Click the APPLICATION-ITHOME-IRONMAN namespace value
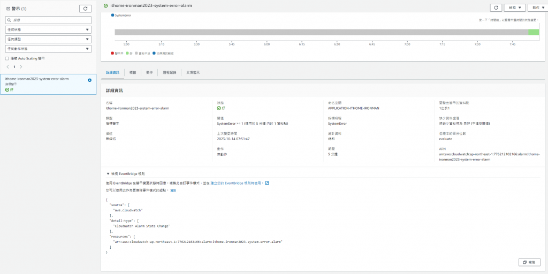548x274 pixels. click(x=353, y=108)
